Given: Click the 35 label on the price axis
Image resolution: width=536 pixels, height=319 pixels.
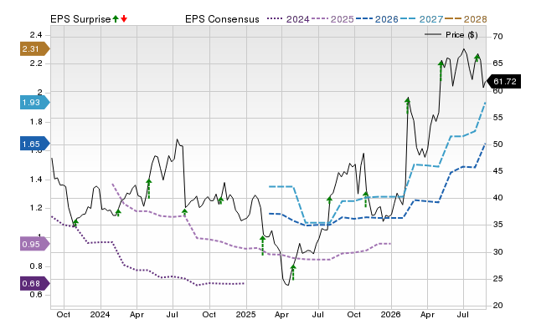Looking at the screenshot, I should [497, 225].
